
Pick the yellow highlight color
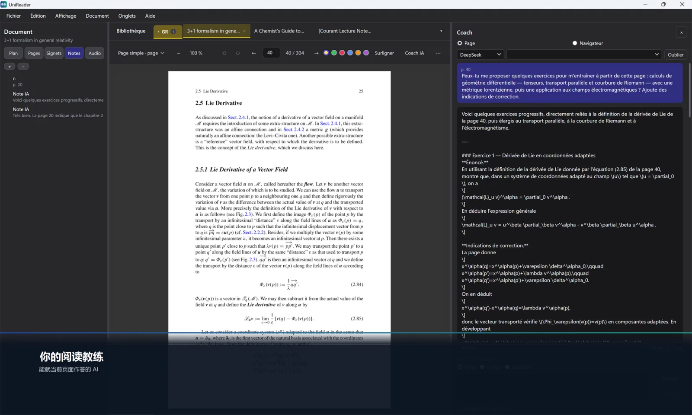pos(326,53)
